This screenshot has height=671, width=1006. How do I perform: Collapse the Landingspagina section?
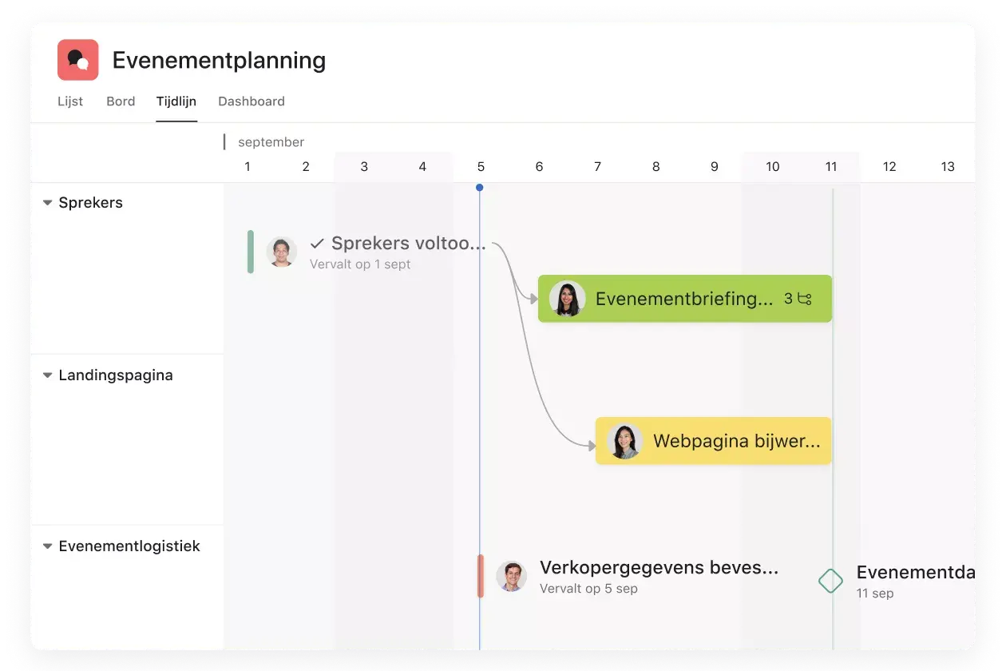click(48, 375)
